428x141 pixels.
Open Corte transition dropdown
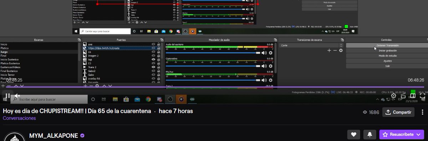(311, 46)
